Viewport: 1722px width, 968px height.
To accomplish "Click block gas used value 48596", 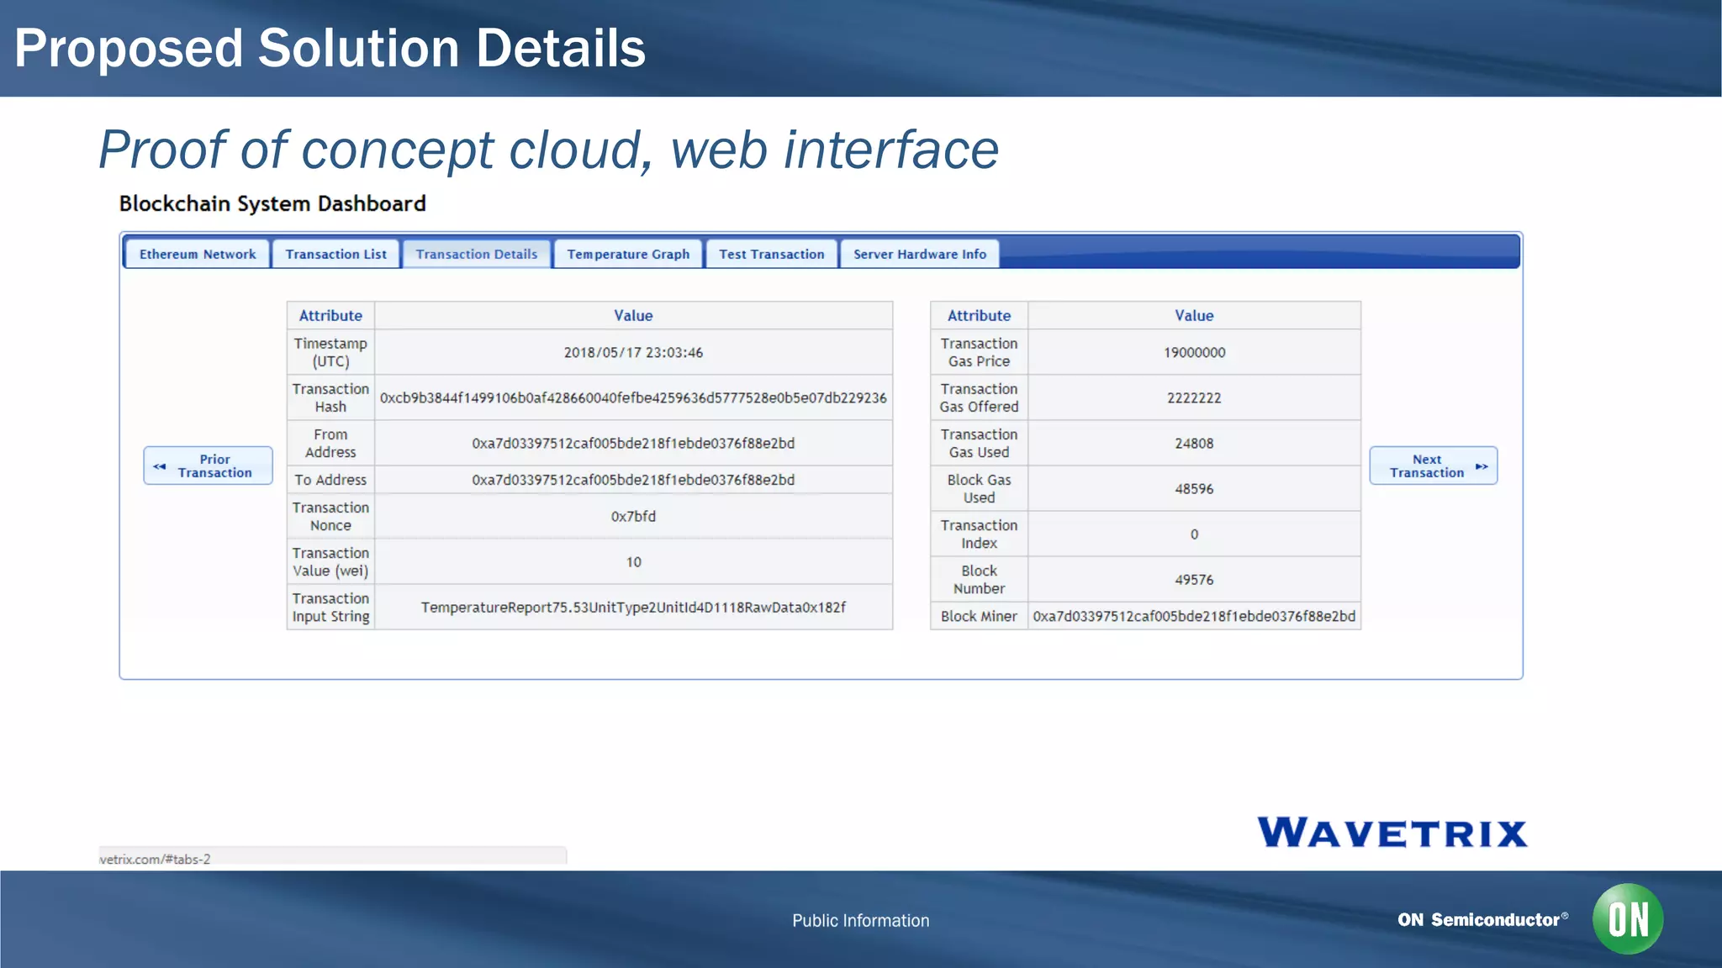I will coord(1194,488).
